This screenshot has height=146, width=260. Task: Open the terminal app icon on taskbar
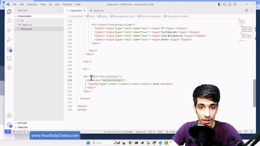[x=136, y=143]
